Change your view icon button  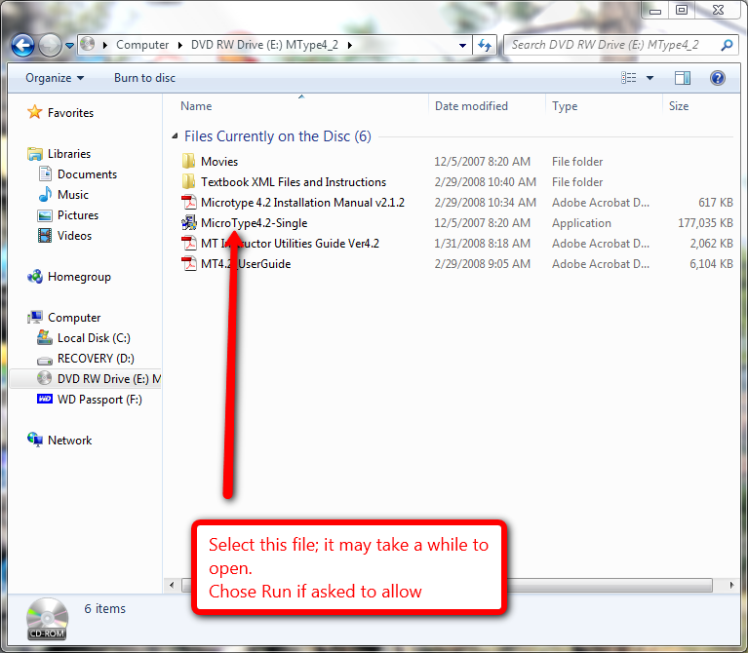[628, 78]
